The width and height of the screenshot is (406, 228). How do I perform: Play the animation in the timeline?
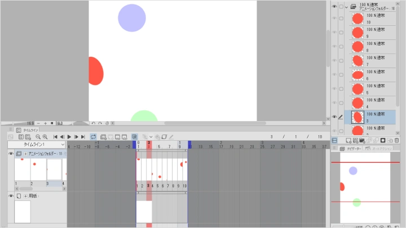[x=69, y=137]
